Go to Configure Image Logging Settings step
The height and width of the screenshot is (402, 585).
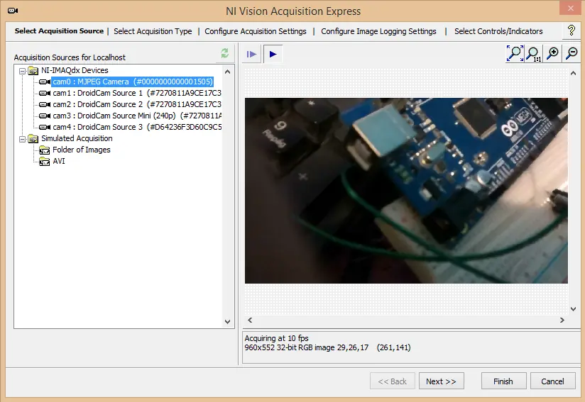pyautogui.click(x=378, y=31)
